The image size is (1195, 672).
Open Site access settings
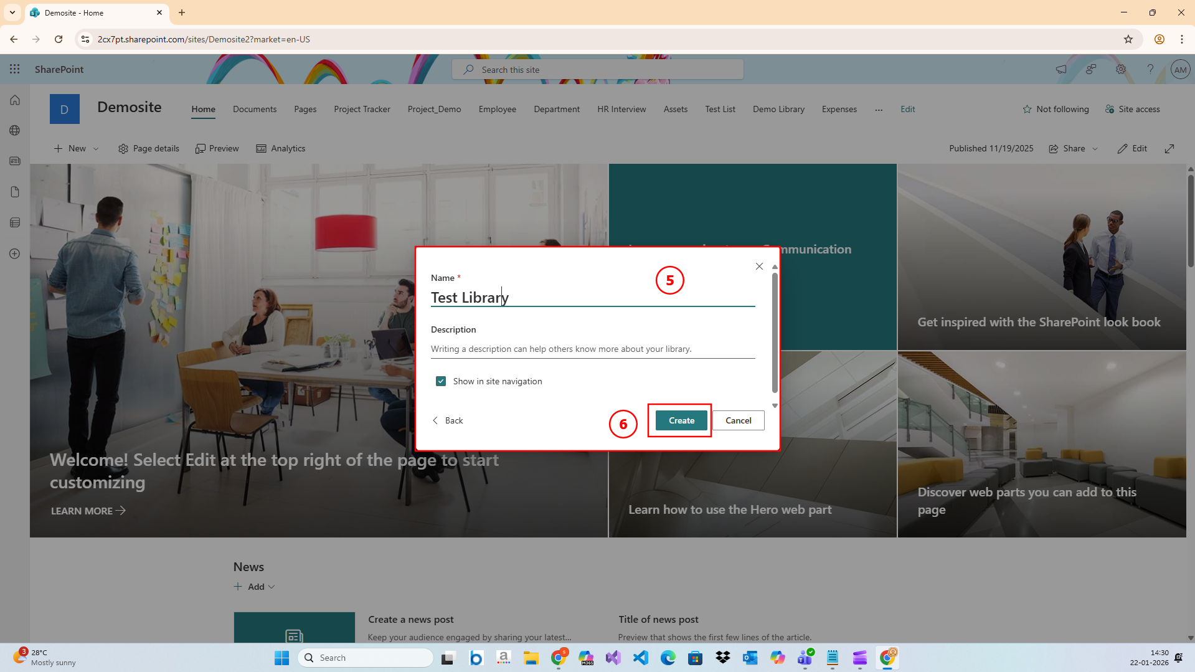pyautogui.click(x=1132, y=109)
